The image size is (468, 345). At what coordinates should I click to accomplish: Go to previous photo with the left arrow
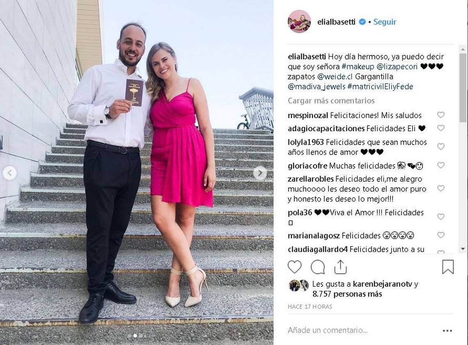9,173
